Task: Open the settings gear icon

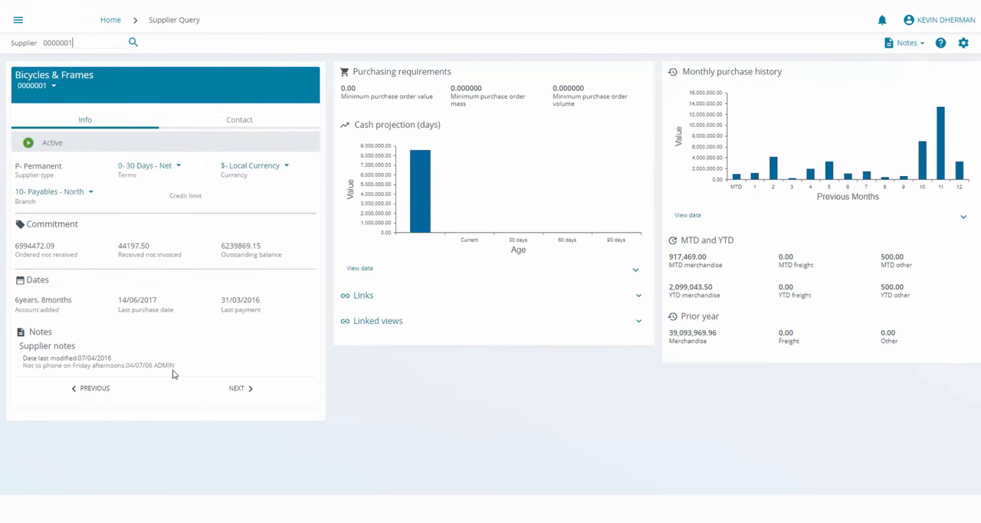Action: pyautogui.click(x=963, y=43)
